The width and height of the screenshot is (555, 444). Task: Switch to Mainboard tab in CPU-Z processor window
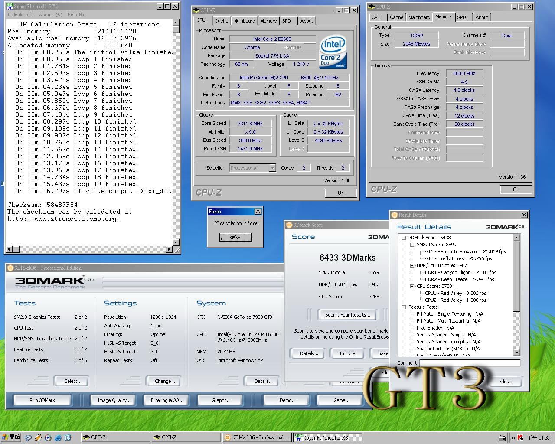click(x=244, y=21)
